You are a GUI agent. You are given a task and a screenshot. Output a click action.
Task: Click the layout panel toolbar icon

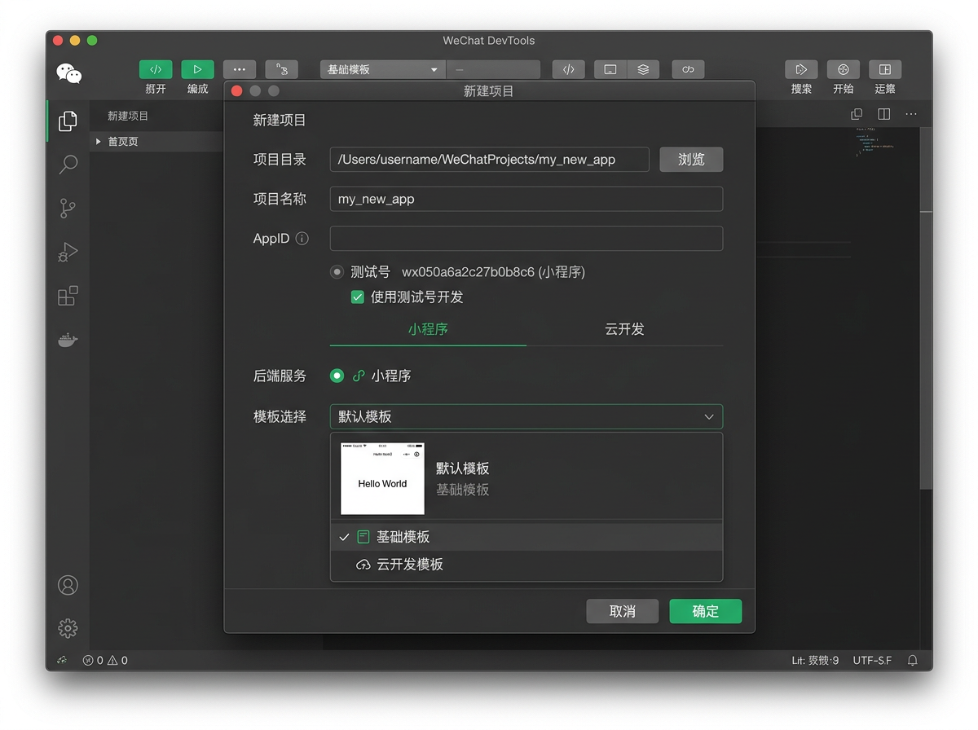click(885, 69)
